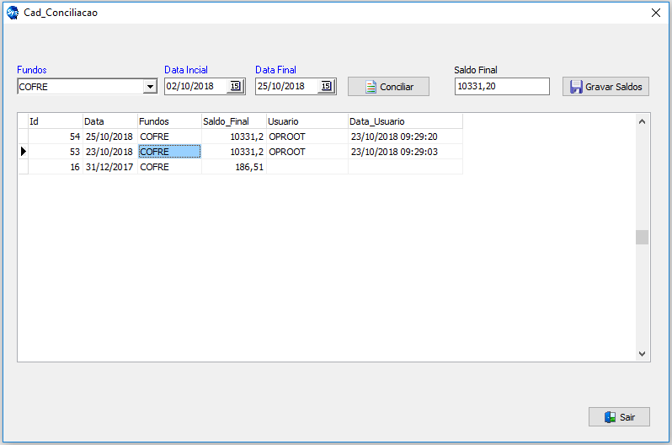
Task: Click the Data Final date field
Action: click(285, 86)
